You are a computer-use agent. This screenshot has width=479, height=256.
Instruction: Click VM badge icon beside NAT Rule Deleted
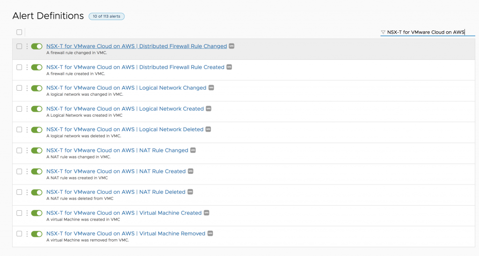point(190,192)
